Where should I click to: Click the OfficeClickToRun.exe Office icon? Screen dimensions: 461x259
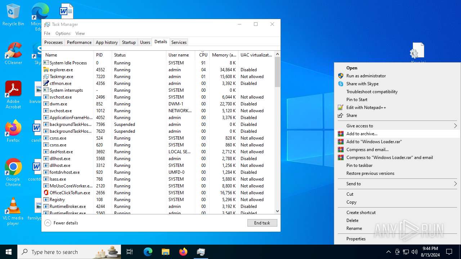[46, 193]
